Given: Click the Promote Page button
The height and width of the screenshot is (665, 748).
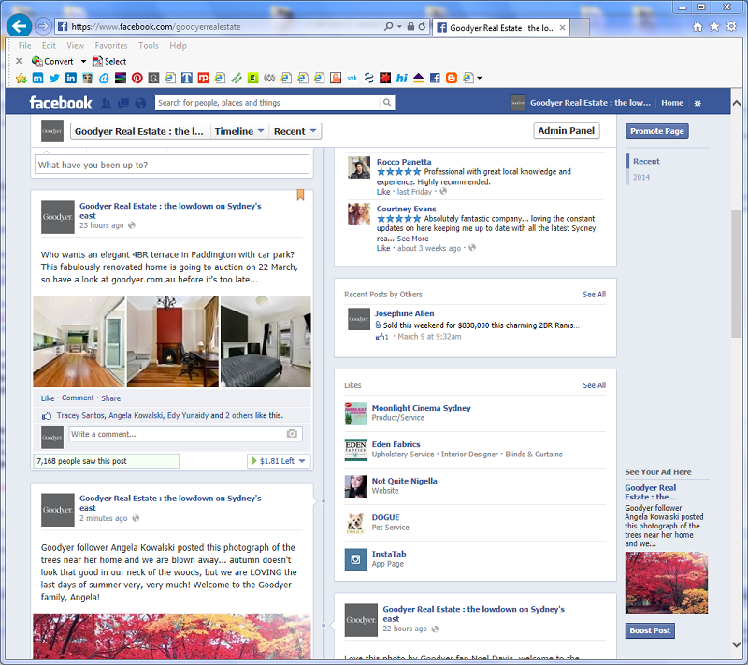Looking at the screenshot, I should click(657, 131).
